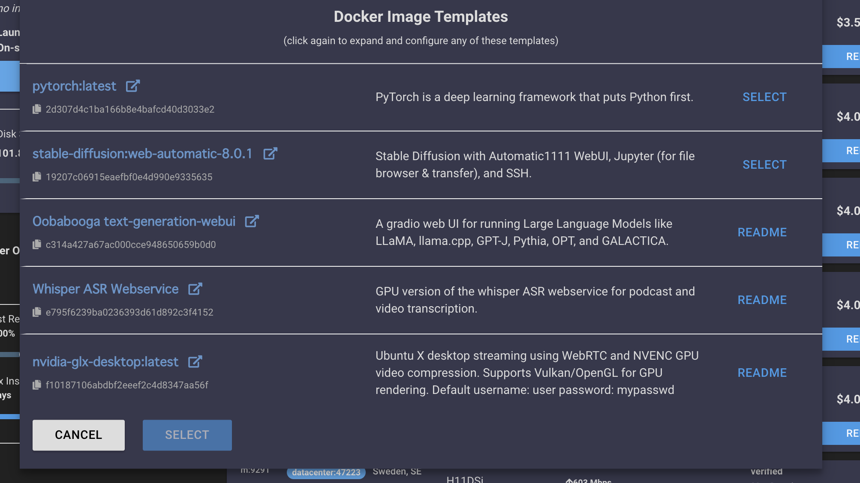860x483 pixels.
Task: Copy the Oobabooga hash c314a427a67 with copy icon
Action: click(37, 244)
